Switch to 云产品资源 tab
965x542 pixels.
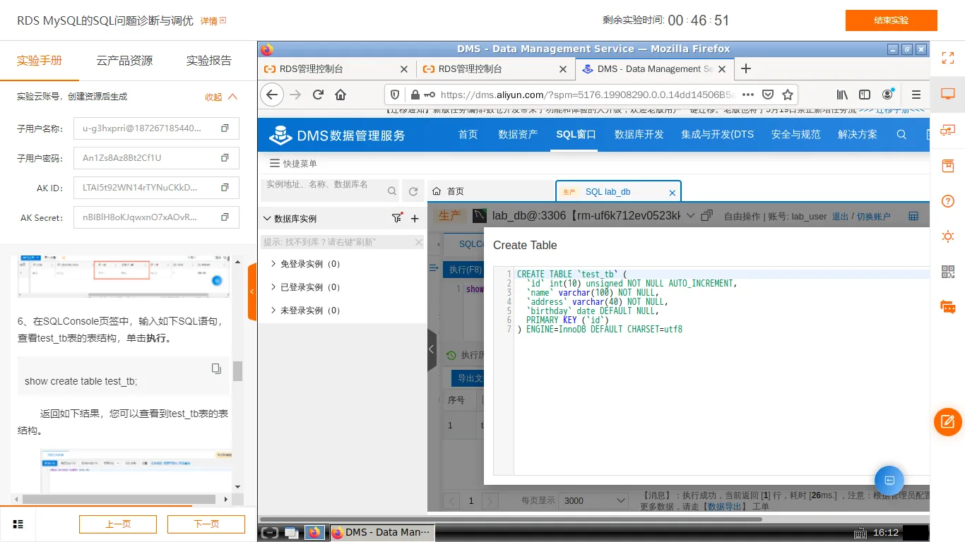click(x=124, y=61)
